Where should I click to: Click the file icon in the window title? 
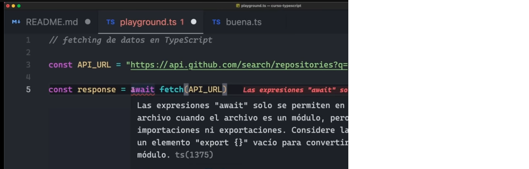pos(238,6)
